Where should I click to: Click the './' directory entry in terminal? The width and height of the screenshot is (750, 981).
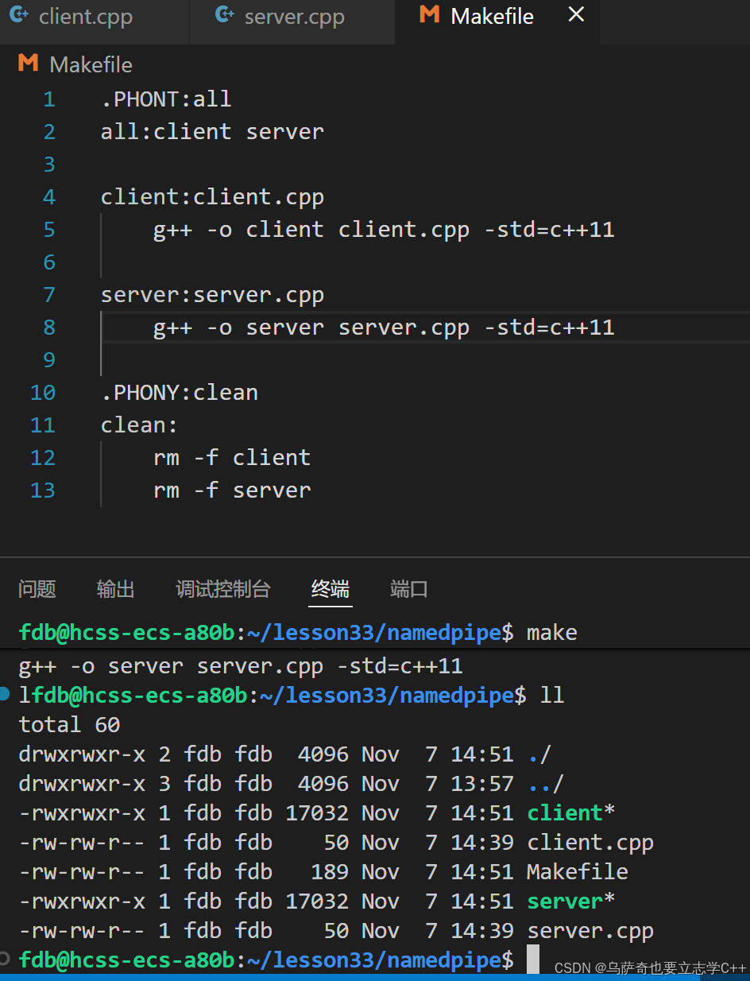(x=539, y=754)
